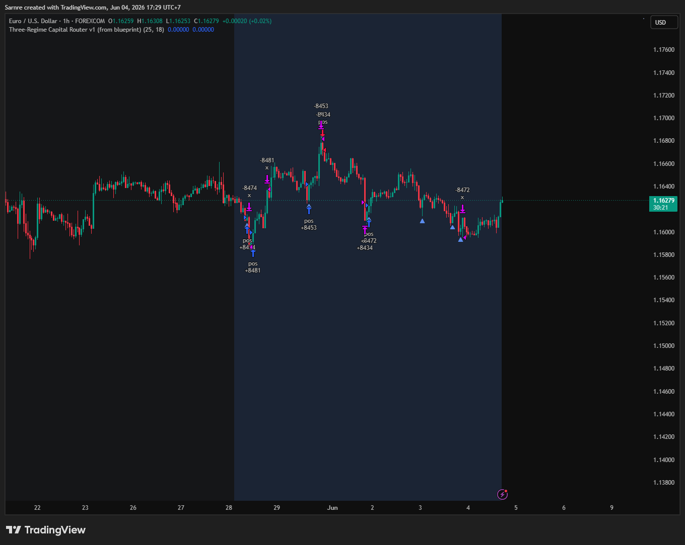Viewport: 685px width, 545px height.
Task: Click the 1.15400 price axis label
Action: pos(663,300)
